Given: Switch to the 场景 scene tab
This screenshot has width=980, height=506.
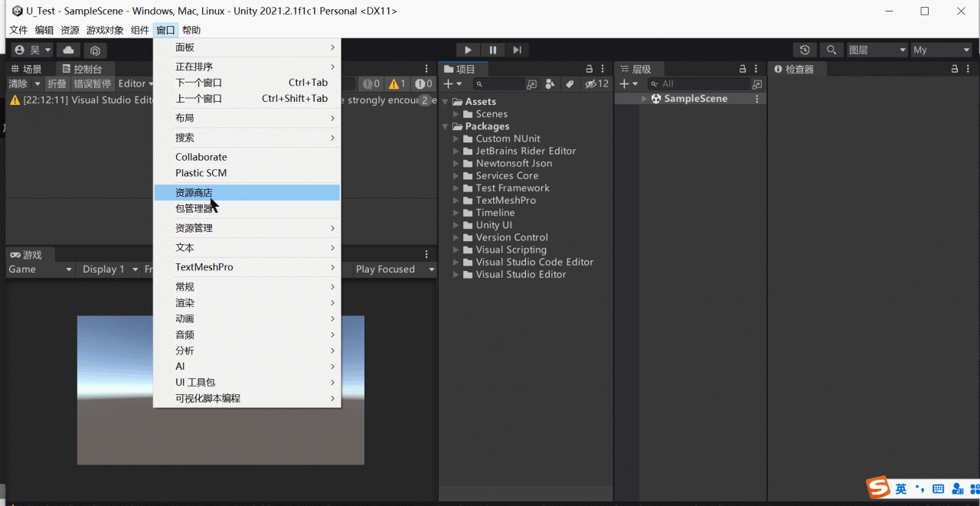Looking at the screenshot, I should pyautogui.click(x=28, y=69).
